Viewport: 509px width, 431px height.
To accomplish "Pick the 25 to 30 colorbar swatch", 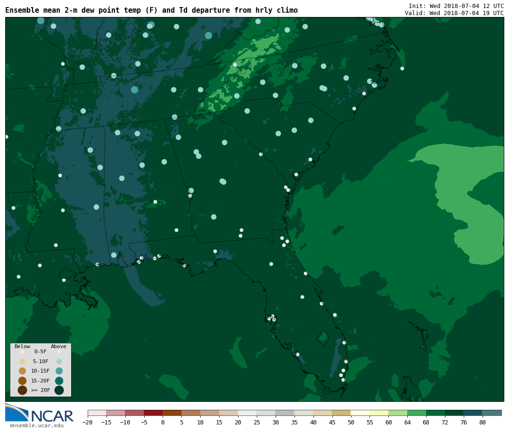I will click(266, 413).
